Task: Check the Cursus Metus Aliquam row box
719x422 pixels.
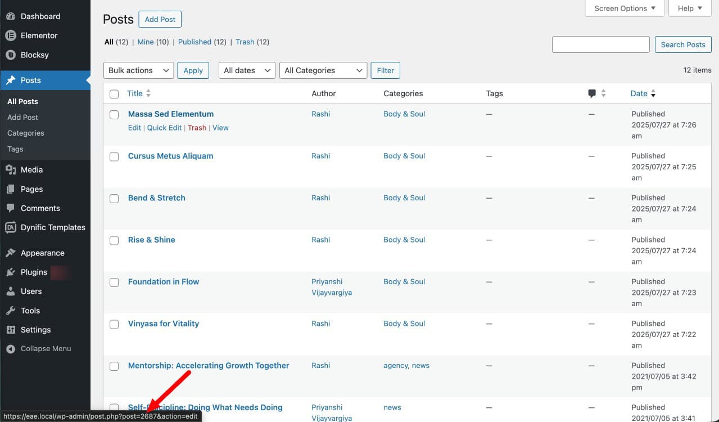Action: coord(114,157)
